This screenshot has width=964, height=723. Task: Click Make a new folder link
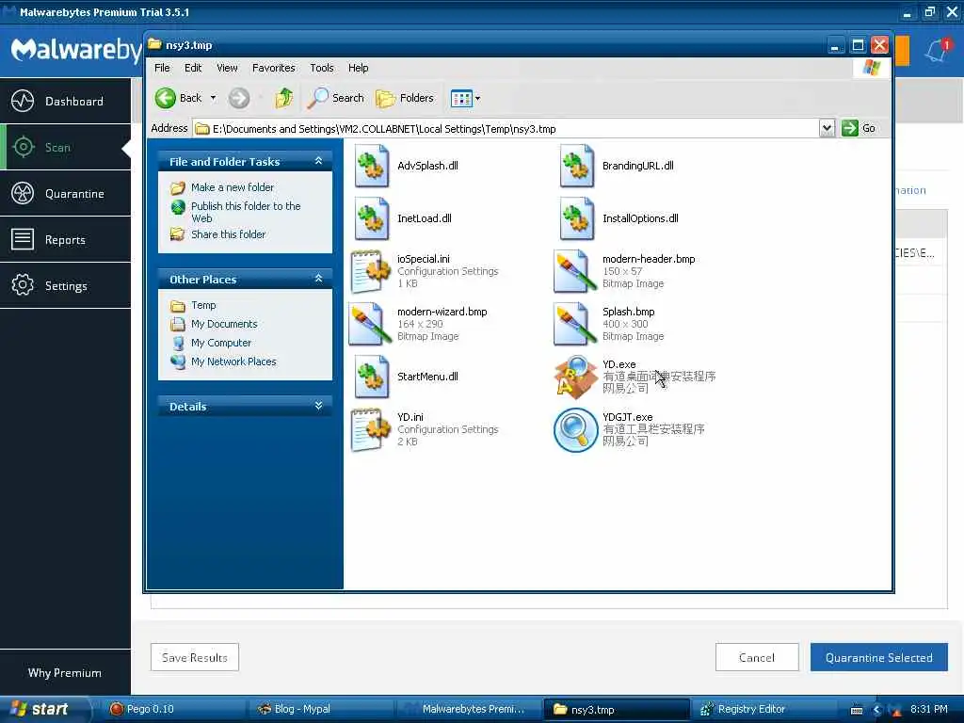233,187
